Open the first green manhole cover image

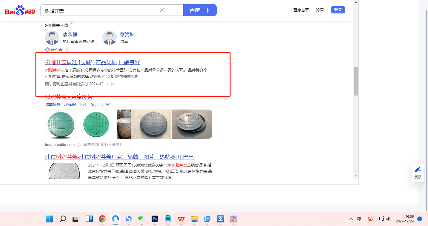(x=60, y=124)
